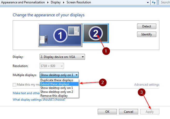Expand the Multiple displays combo box
This screenshot has width=170, height=119.
click(x=59, y=75)
